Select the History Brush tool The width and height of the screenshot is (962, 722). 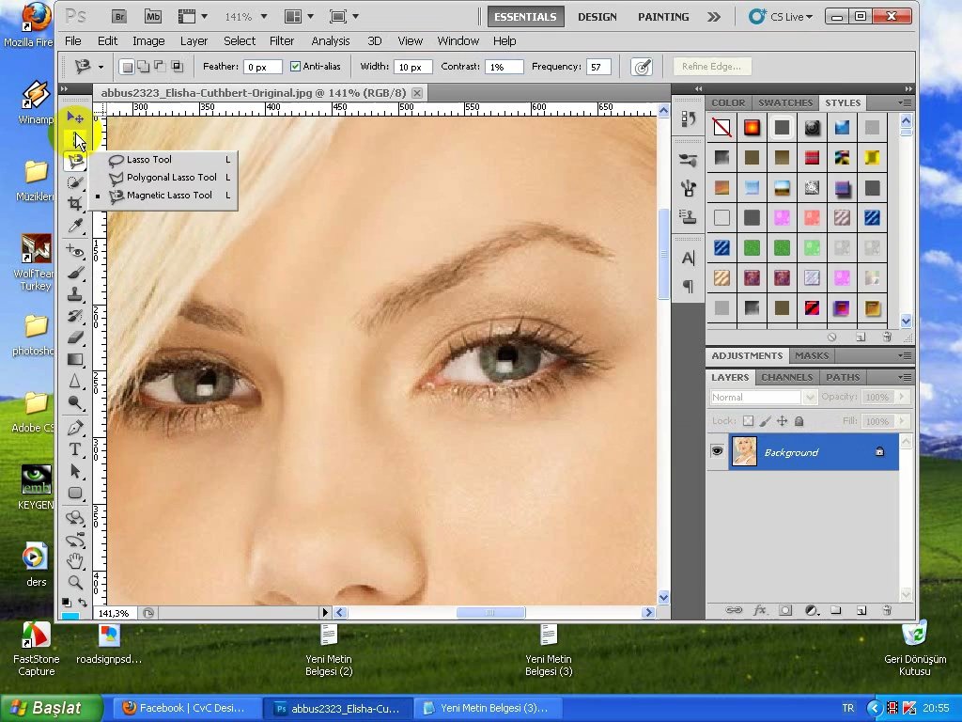75,316
